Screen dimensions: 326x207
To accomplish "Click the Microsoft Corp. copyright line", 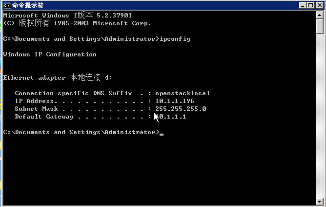I will click(77, 23).
